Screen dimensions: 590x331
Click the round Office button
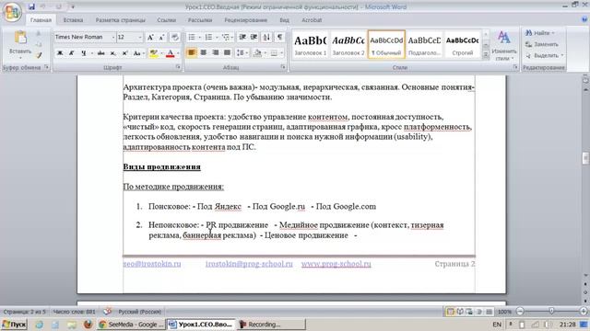click(x=12, y=12)
